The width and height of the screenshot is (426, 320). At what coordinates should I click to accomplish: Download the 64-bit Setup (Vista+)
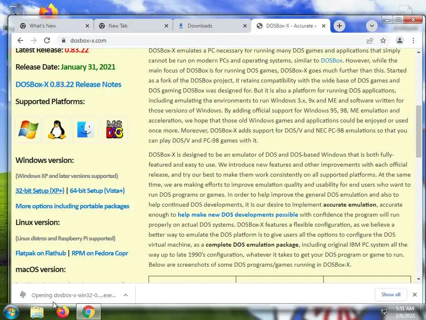click(x=97, y=191)
